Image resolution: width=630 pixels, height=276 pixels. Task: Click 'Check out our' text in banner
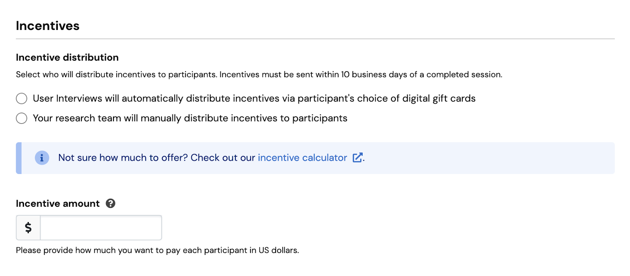(x=223, y=158)
